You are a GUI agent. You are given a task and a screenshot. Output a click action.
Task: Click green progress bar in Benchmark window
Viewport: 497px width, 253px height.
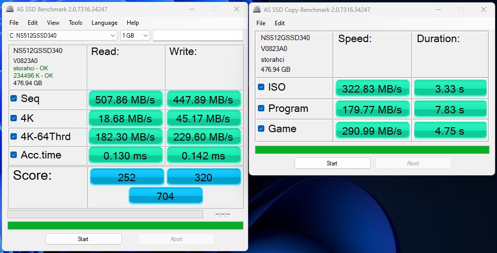coord(125,225)
